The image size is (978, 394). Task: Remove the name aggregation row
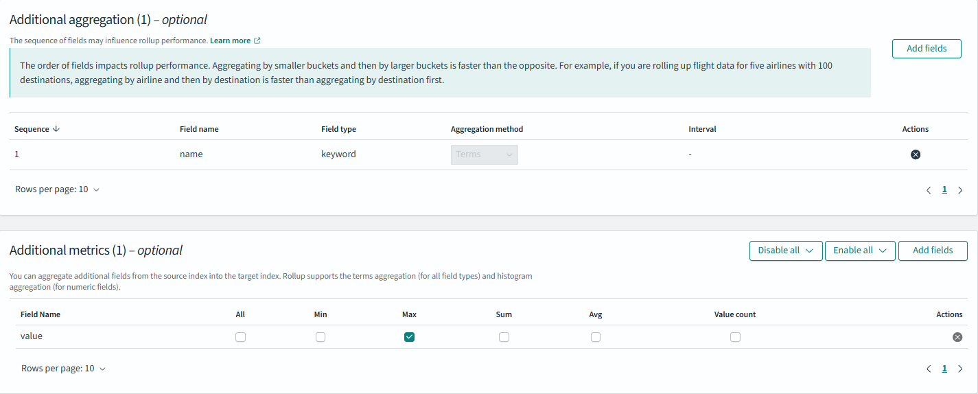[x=915, y=154]
